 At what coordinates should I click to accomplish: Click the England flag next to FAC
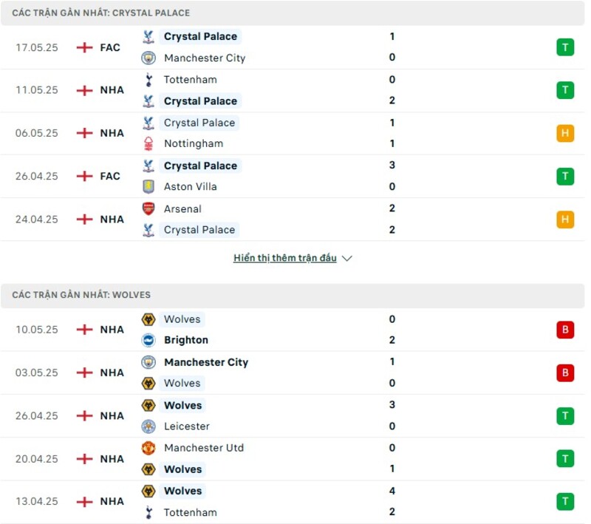83,47
